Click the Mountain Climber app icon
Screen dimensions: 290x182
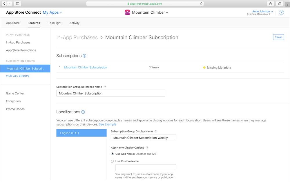(x=127, y=12)
